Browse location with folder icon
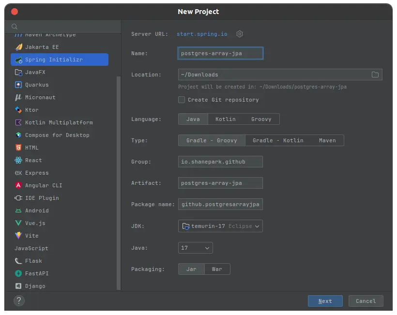 pos(375,75)
